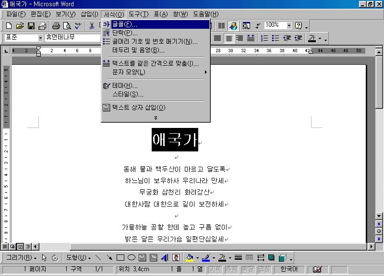The height and width of the screenshot is (276, 384).
Task: Expand the full Format menu chevron
Action: (x=156, y=117)
